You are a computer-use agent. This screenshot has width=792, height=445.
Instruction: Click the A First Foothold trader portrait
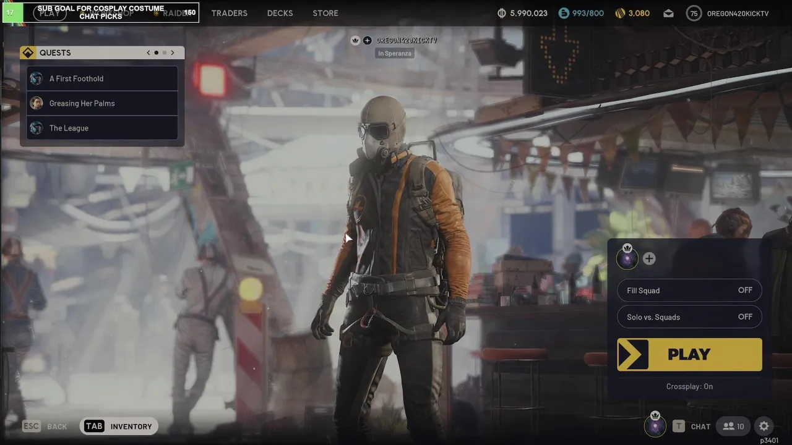point(37,78)
